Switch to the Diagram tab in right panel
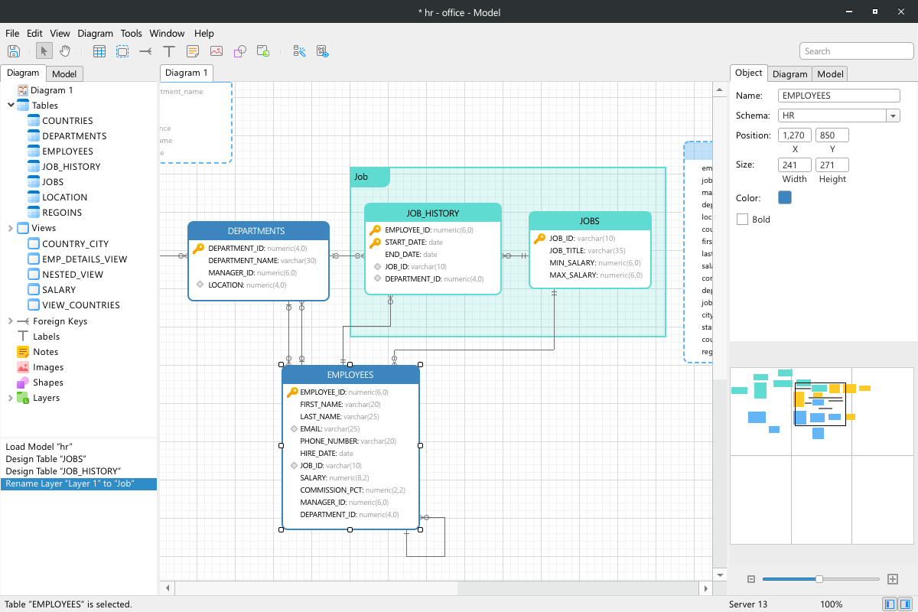The image size is (918, 612). tap(789, 74)
